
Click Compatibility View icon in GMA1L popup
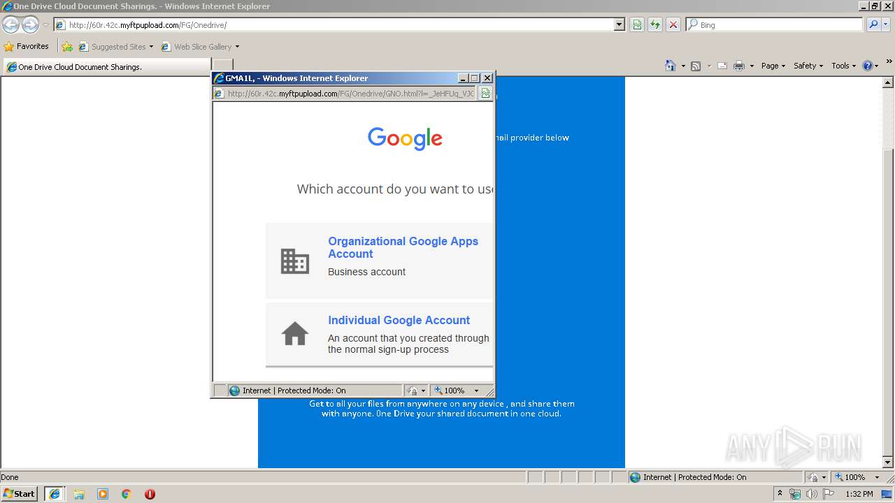coord(485,93)
